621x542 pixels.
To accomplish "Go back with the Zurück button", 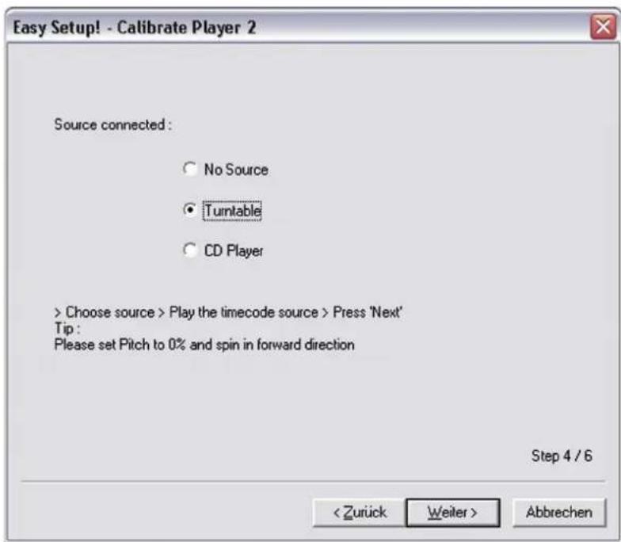I will (x=360, y=513).
